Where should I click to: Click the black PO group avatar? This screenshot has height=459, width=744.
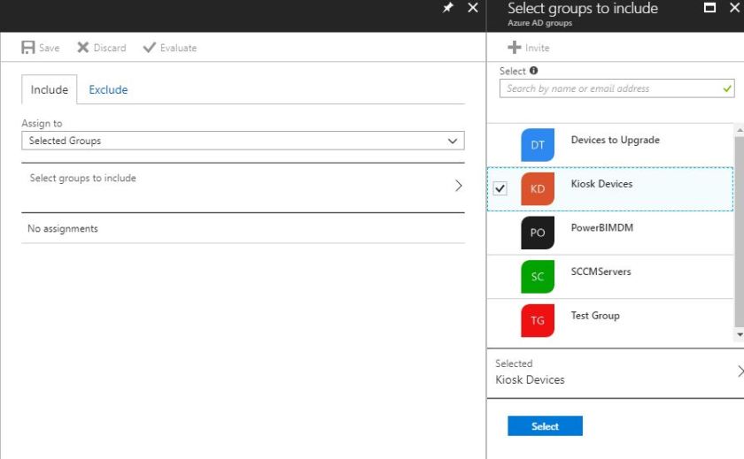tap(538, 233)
